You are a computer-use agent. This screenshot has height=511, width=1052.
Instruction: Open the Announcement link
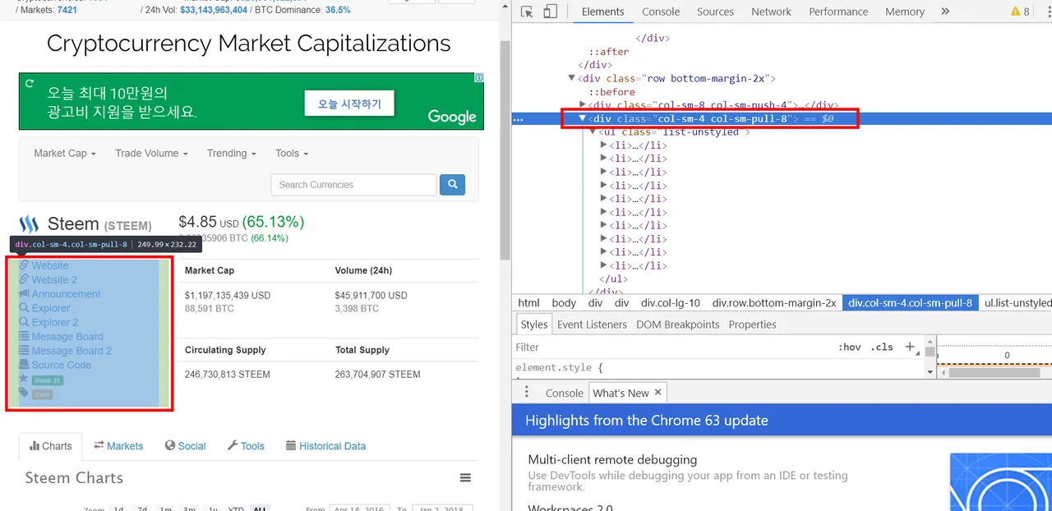point(66,294)
